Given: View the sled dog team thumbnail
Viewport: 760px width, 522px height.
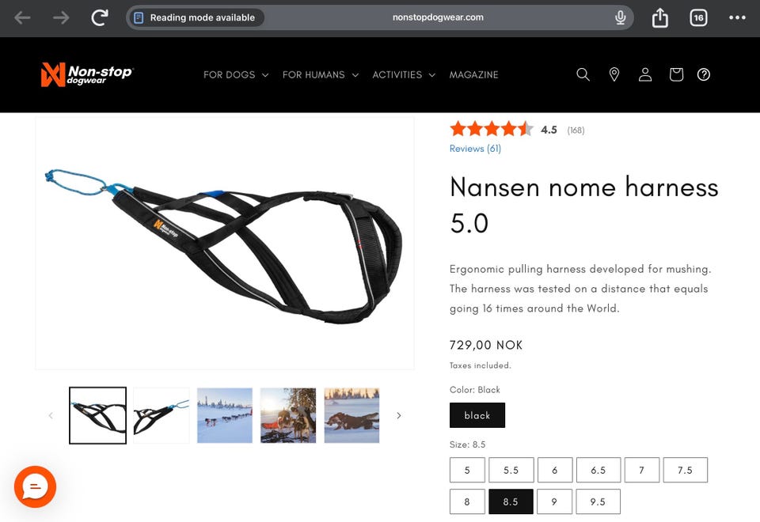Looking at the screenshot, I should click(225, 415).
